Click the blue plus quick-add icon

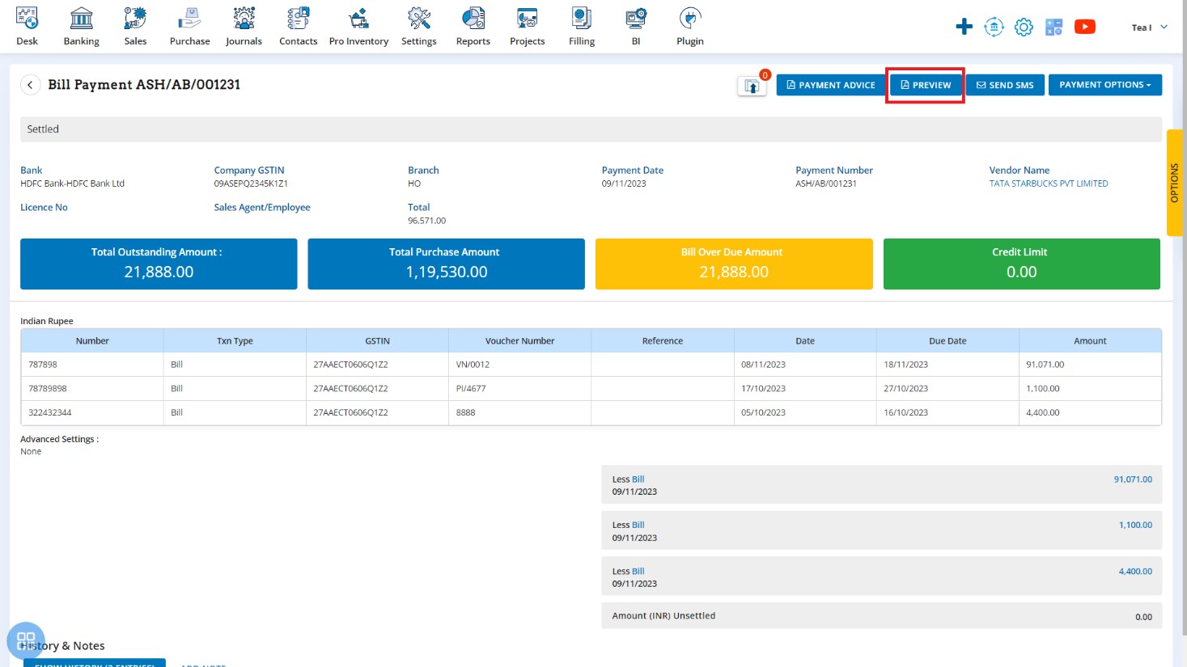tap(964, 27)
